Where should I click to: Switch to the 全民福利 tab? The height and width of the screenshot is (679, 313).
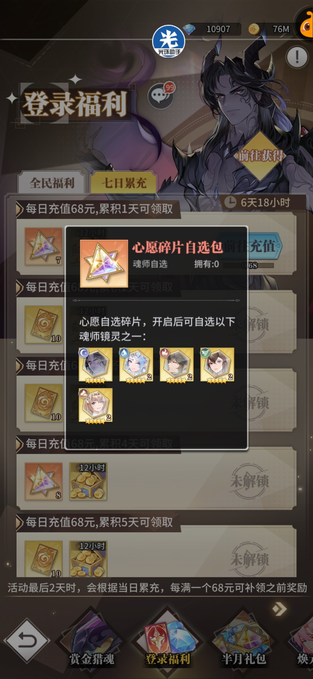tap(52, 183)
